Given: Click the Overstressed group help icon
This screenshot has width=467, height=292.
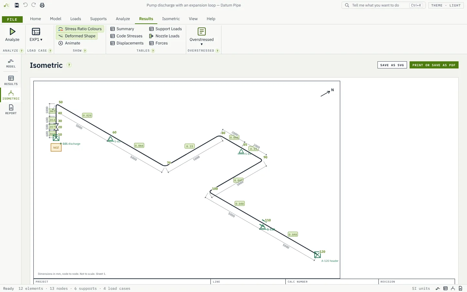Looking at the screenshot, I should 218,51.
